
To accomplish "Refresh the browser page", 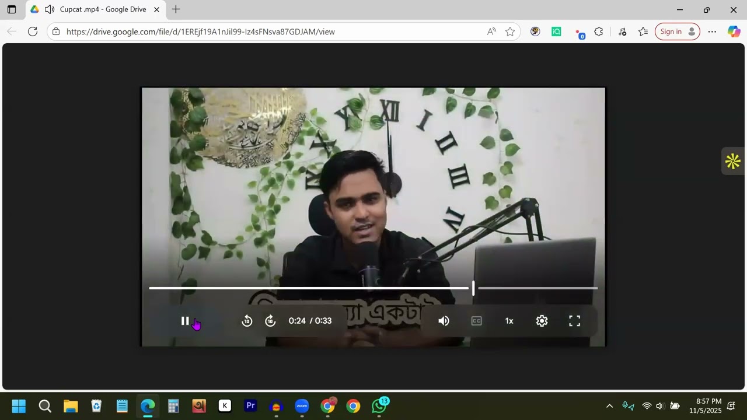I will click(x=33, y=32).
